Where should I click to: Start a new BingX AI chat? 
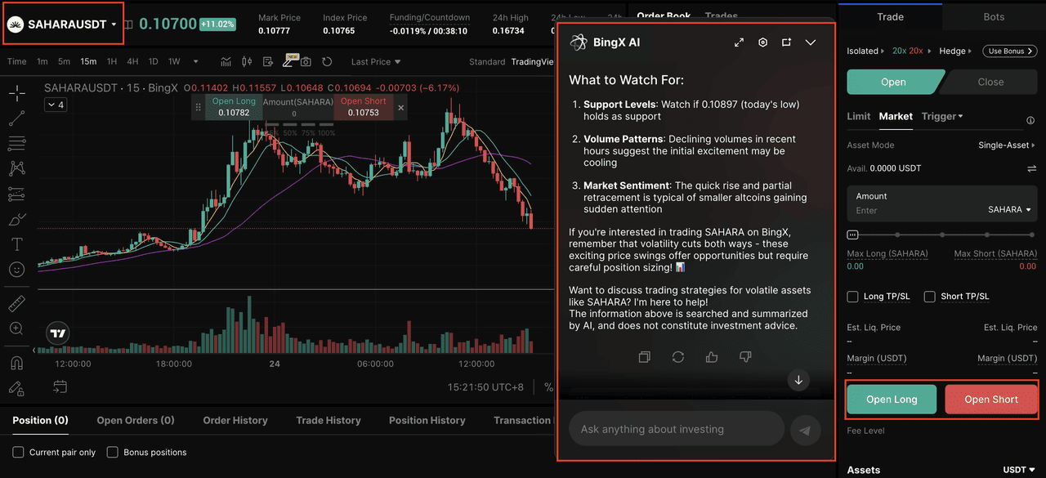[786, 42]
